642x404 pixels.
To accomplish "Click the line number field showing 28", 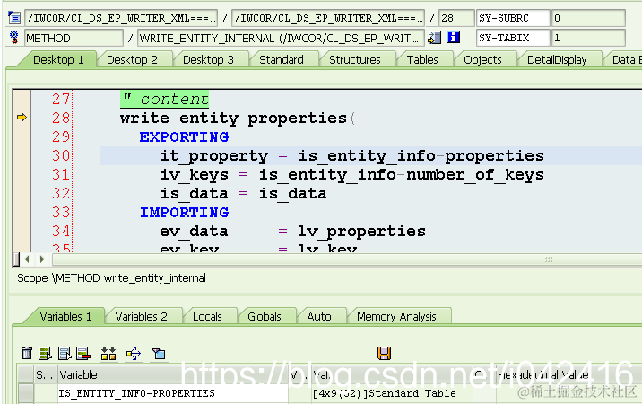I will (x=456, y=18).
